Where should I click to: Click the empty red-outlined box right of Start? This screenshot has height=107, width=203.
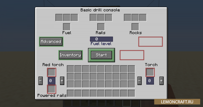(132, 55)
